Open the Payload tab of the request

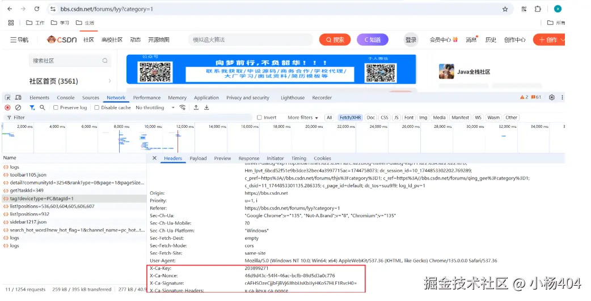(199, 158)
